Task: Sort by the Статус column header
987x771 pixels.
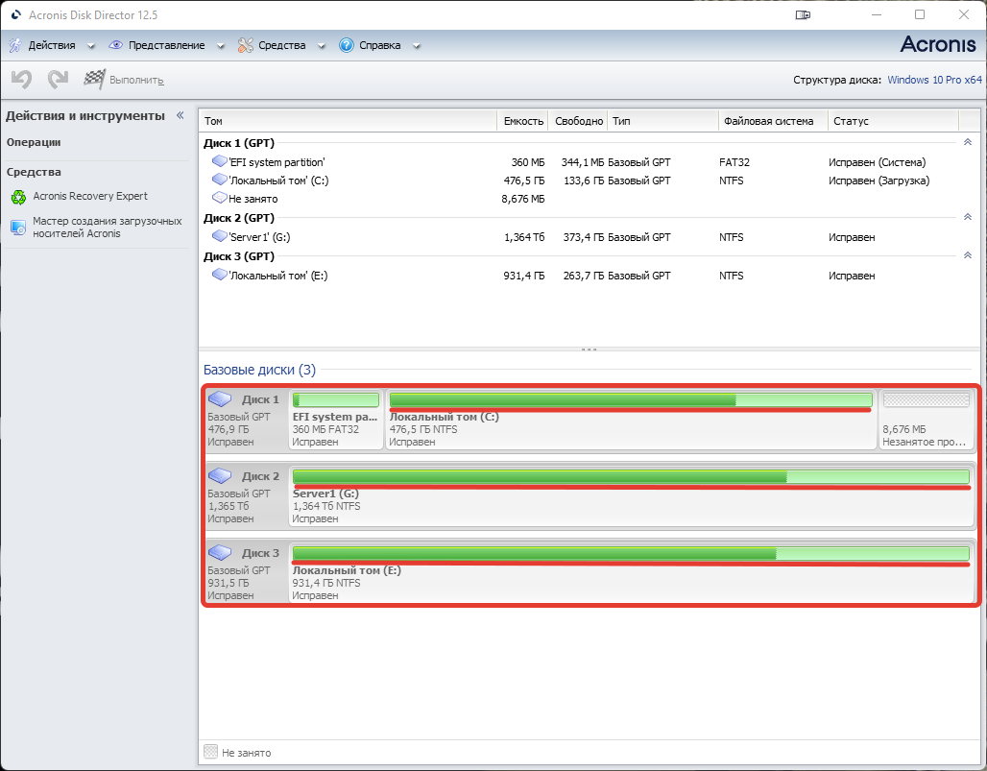Action: (893, 121)
